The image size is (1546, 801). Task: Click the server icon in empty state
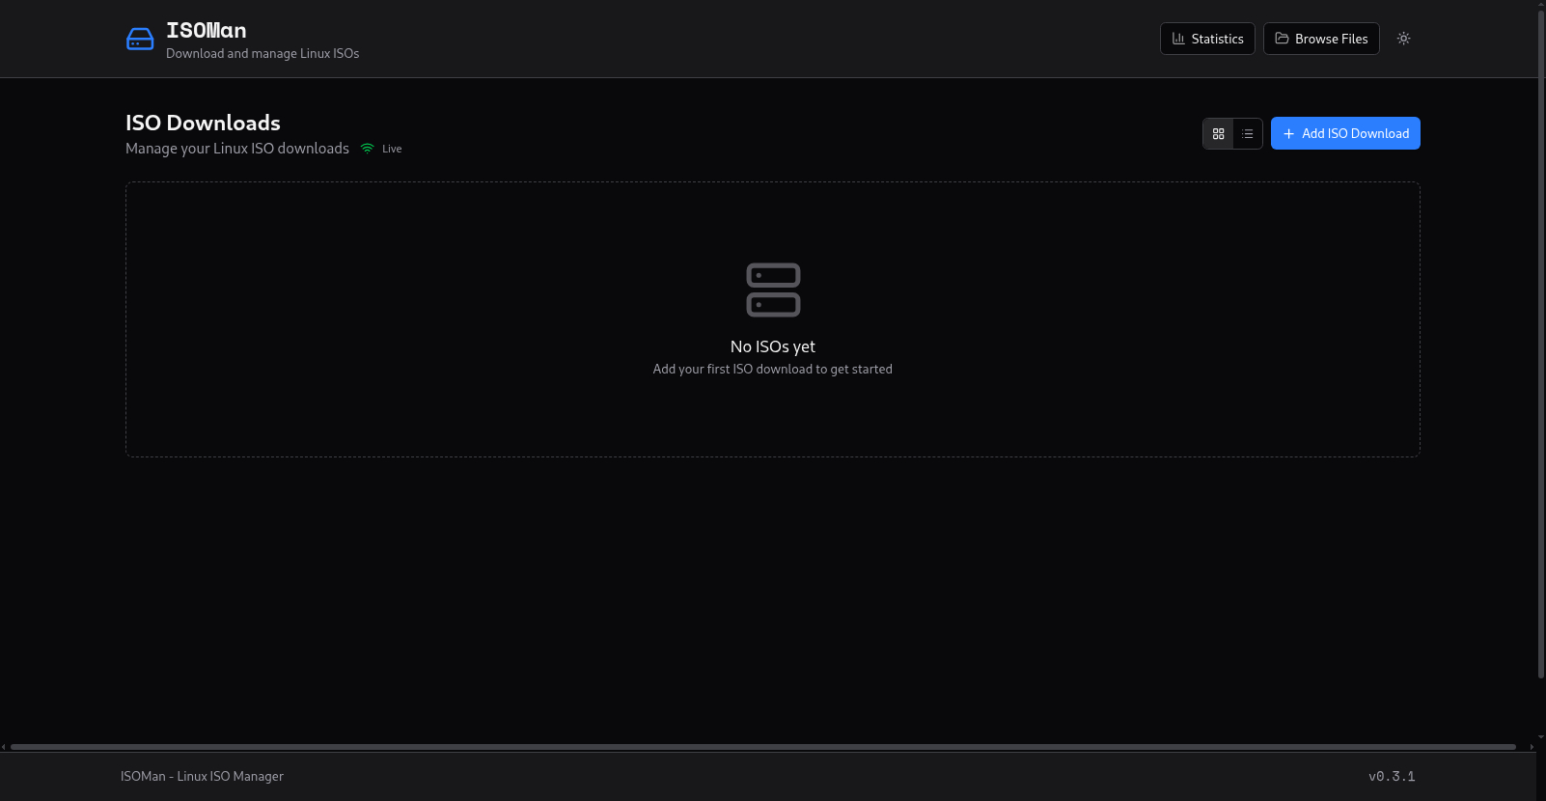tap(773, 290)
